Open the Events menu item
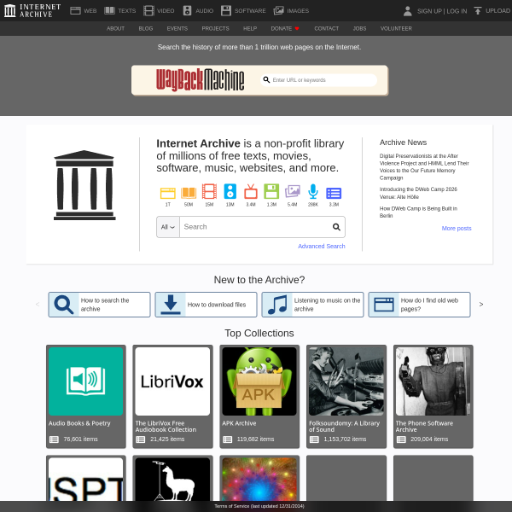This screenshot has width=512, height=512. [177, 28]
